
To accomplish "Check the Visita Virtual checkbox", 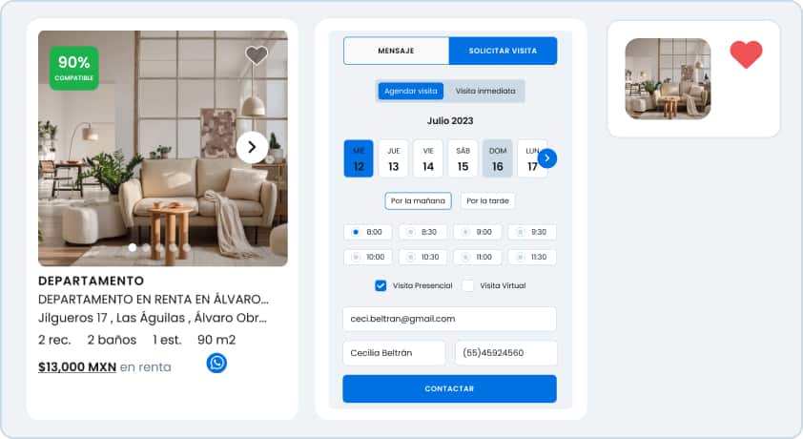I will tap(467, 286).
